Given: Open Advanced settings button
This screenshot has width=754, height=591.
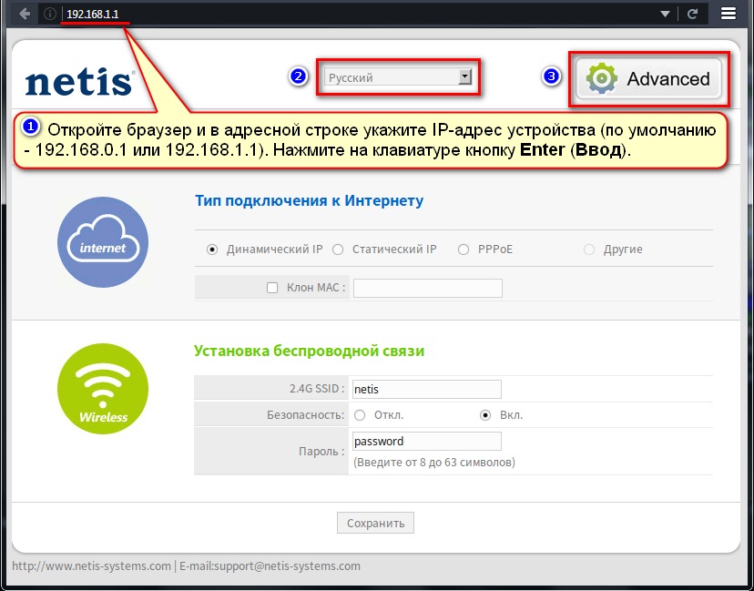Looking at the screenshot, I should (648, 79).
